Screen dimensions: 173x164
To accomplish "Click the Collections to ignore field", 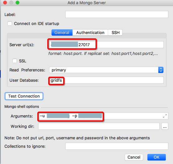I will coord(117,146).
